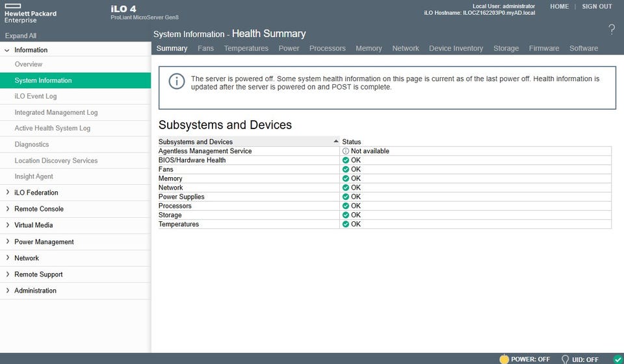Open the Device Inventory tab
The image size is (624, 364).
pyautogui.click(x=456, y=49)
